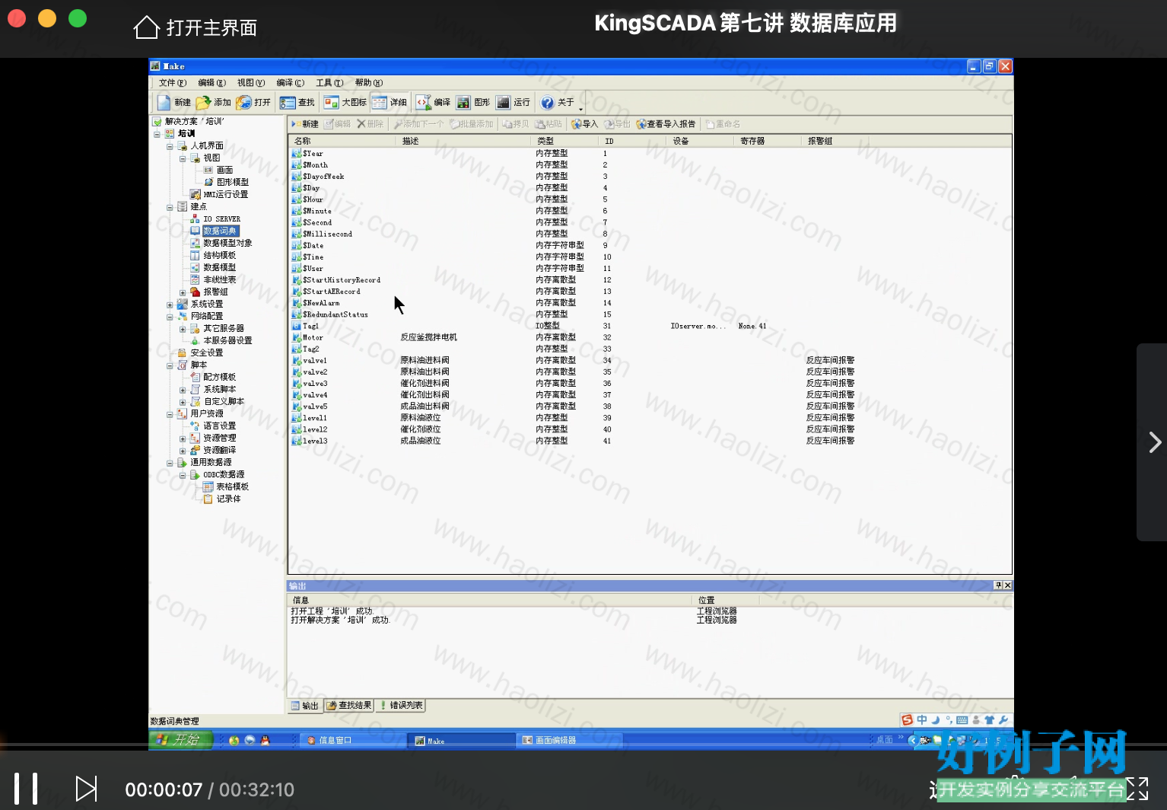Open the 工具 menu
This screenshot has width=1167, height=810.
click(329, 83)
